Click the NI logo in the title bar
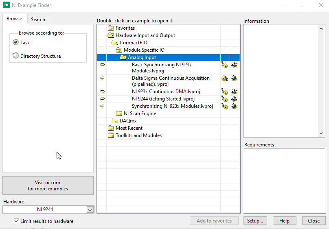 click(7, 5)
